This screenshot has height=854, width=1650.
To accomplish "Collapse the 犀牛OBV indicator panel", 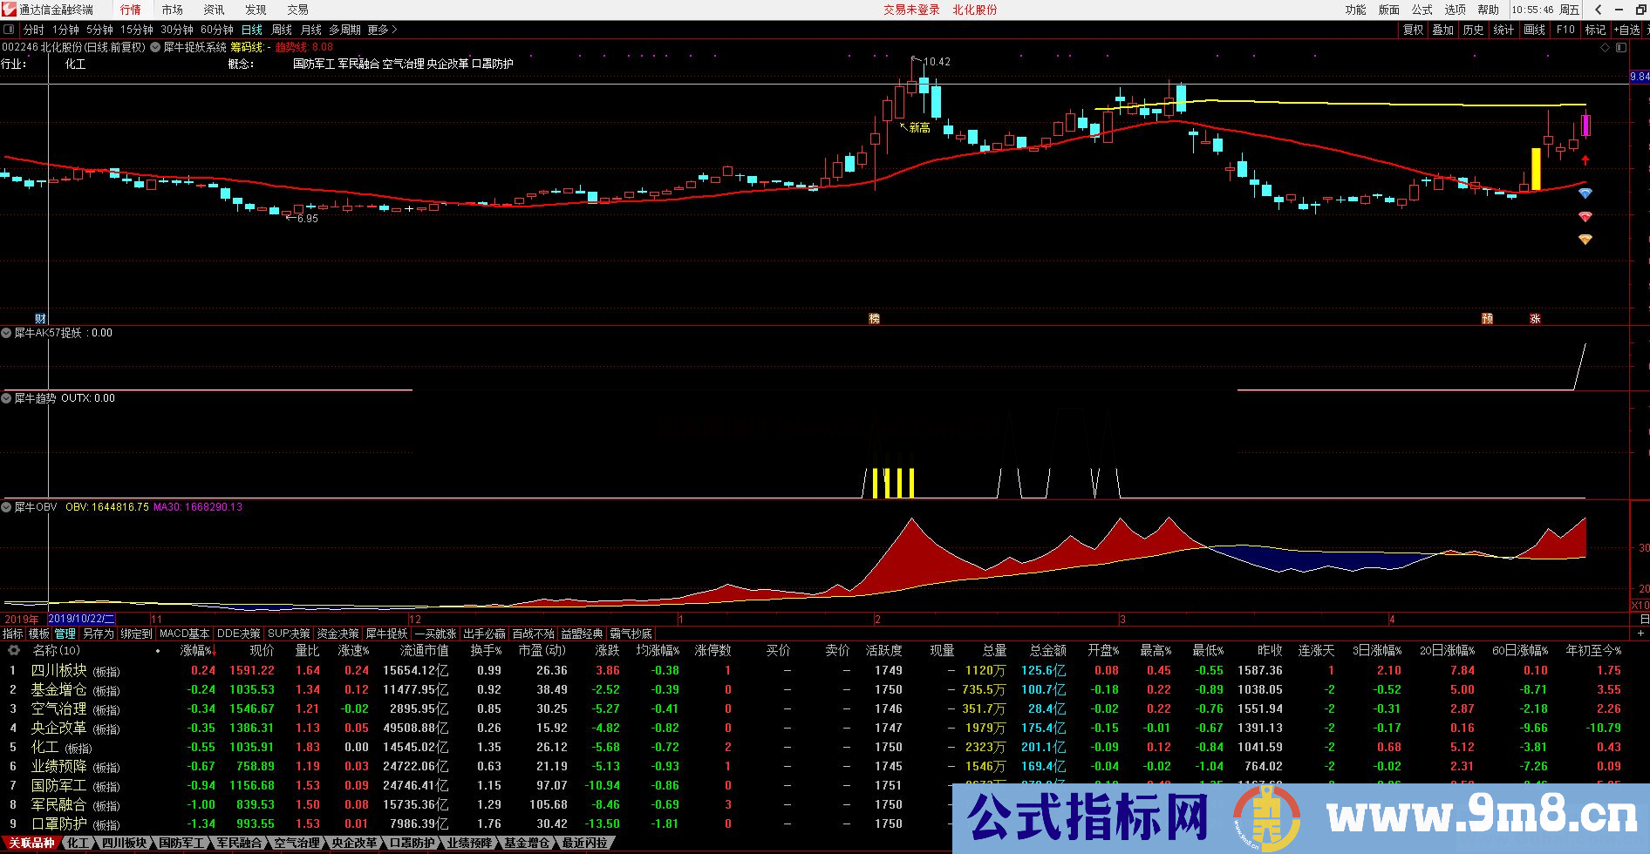I will point(8,506).
